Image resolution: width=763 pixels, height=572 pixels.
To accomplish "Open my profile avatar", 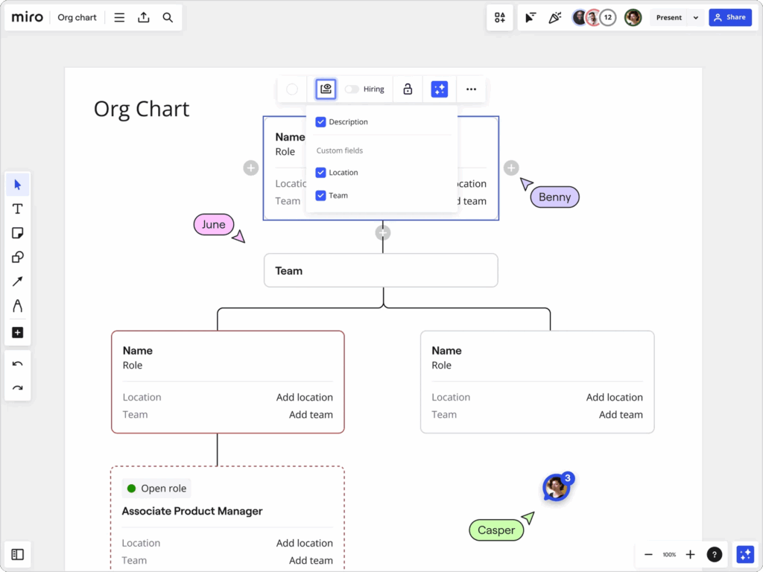I will (633, 18).
